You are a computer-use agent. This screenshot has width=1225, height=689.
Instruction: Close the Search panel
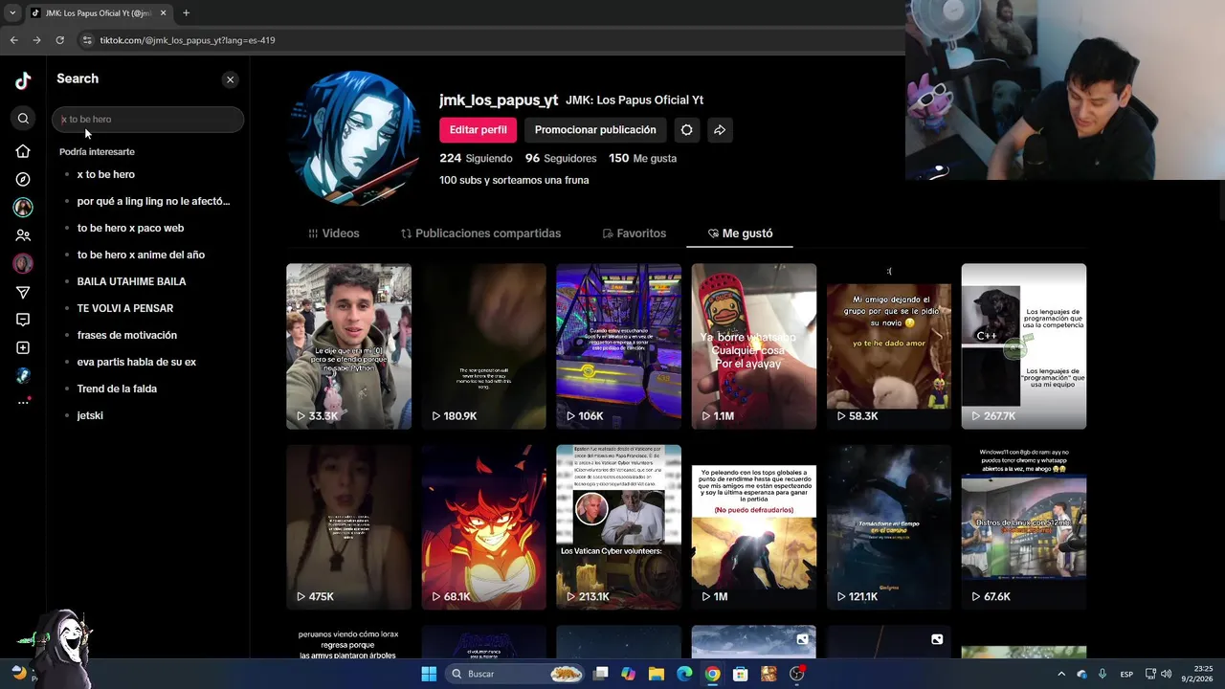click(230, 79)
